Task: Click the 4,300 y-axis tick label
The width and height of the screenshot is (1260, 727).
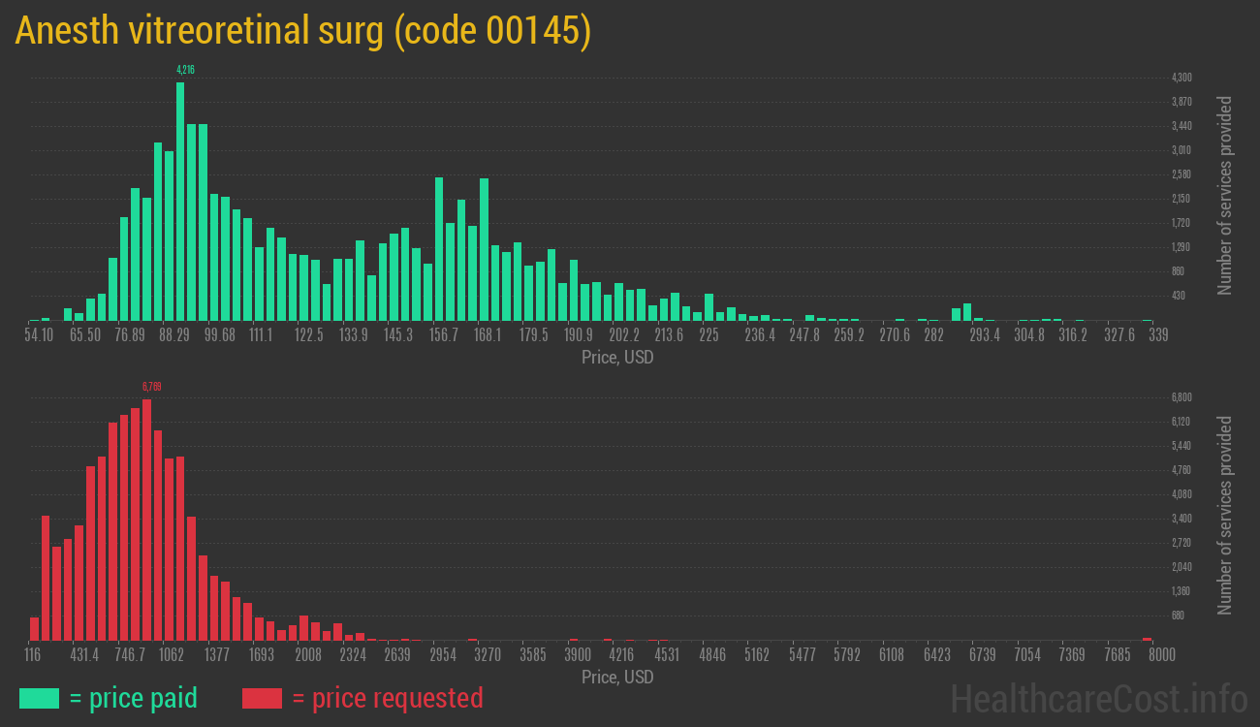Action: [1181, 78]
